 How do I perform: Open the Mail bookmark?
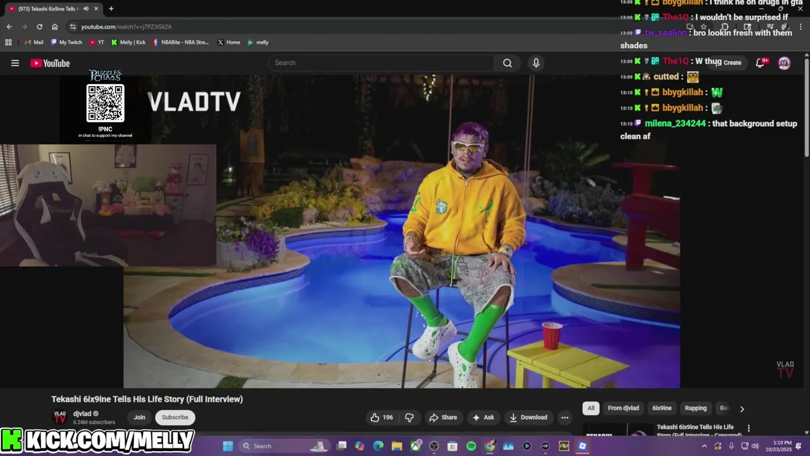(x=34, y=42)
